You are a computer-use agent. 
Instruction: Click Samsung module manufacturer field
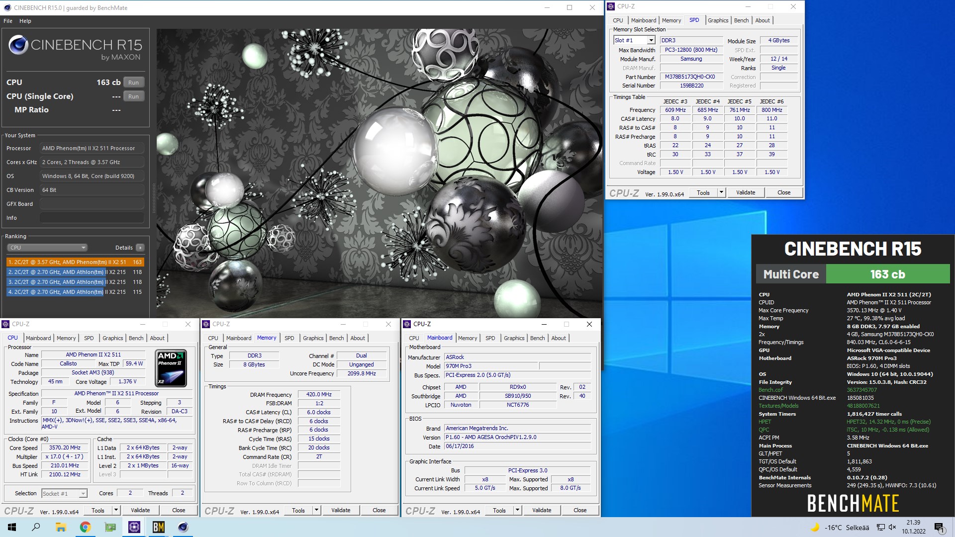(691, 59)
